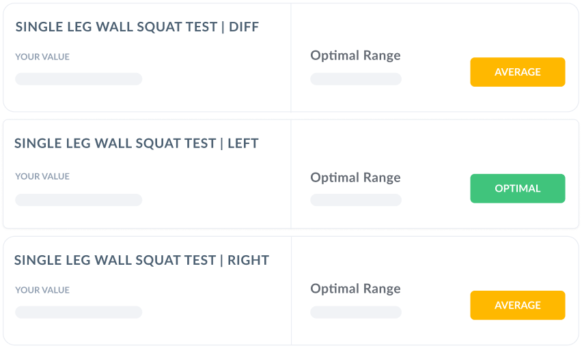582x348 pixels.
Task: Click the value placeholder bar in RIGHT card
Action: pos(79,313)
